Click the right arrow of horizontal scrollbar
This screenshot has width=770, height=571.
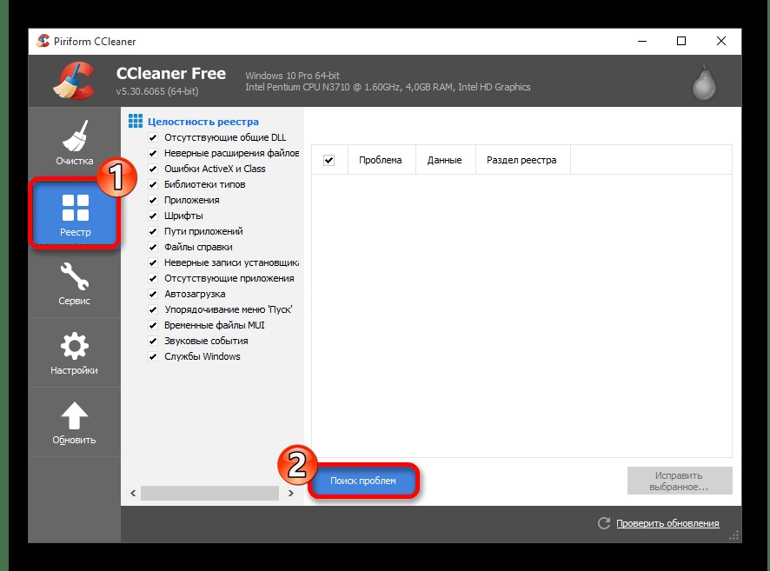291,493
